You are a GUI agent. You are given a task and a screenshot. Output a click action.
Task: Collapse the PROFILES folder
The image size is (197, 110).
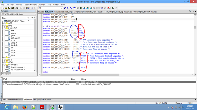click(x=5, y=65)
